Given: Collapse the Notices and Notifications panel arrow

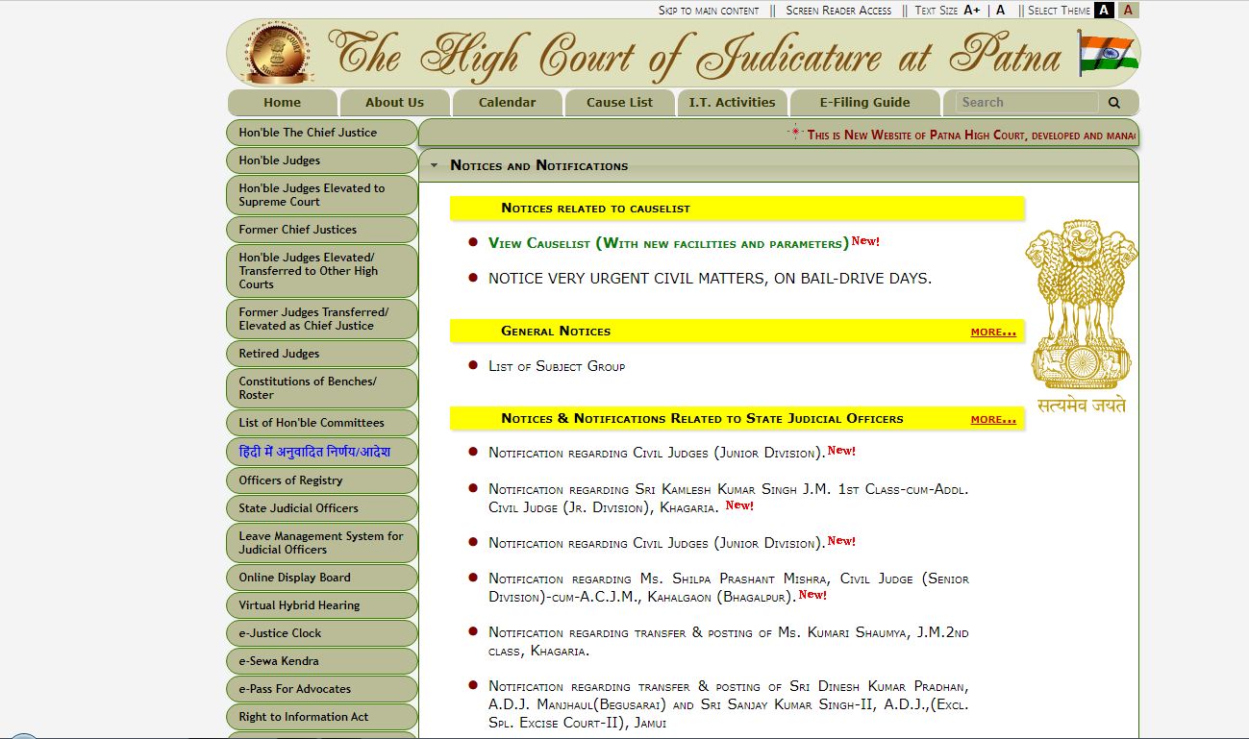Looking at the screenshot, I should (434, 165).
